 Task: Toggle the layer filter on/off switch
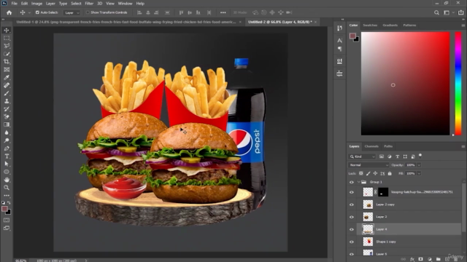click(420, 155)
